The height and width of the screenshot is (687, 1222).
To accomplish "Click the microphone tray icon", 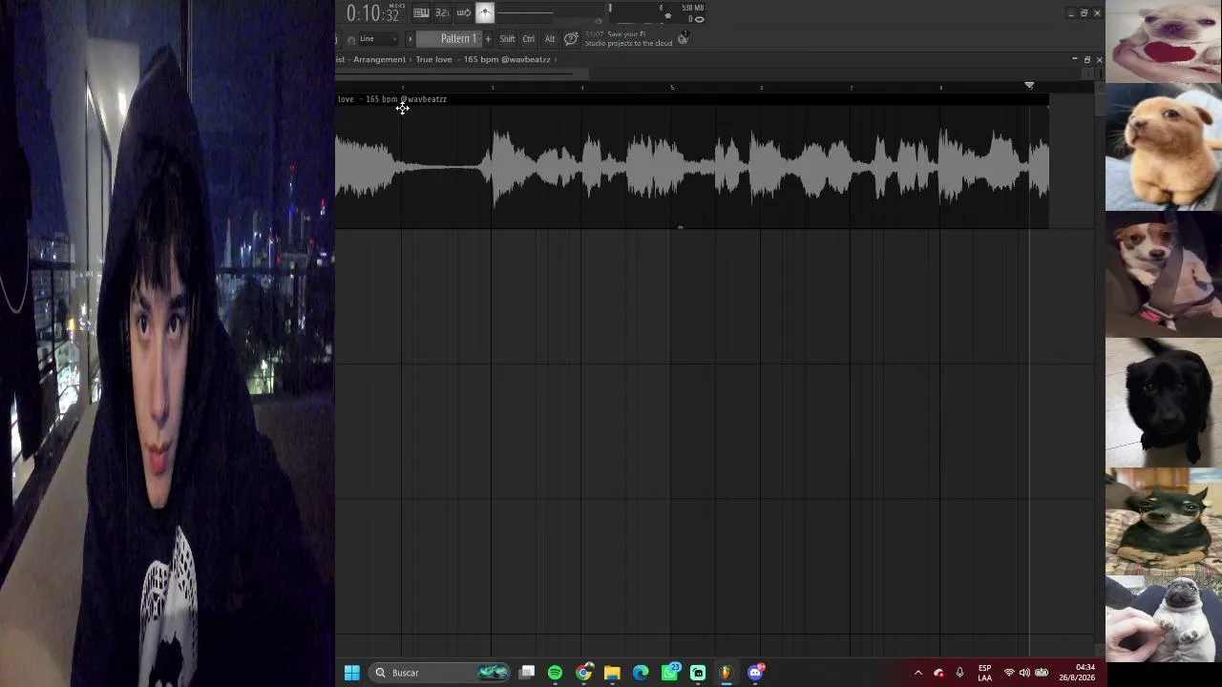I will (959, 673).
